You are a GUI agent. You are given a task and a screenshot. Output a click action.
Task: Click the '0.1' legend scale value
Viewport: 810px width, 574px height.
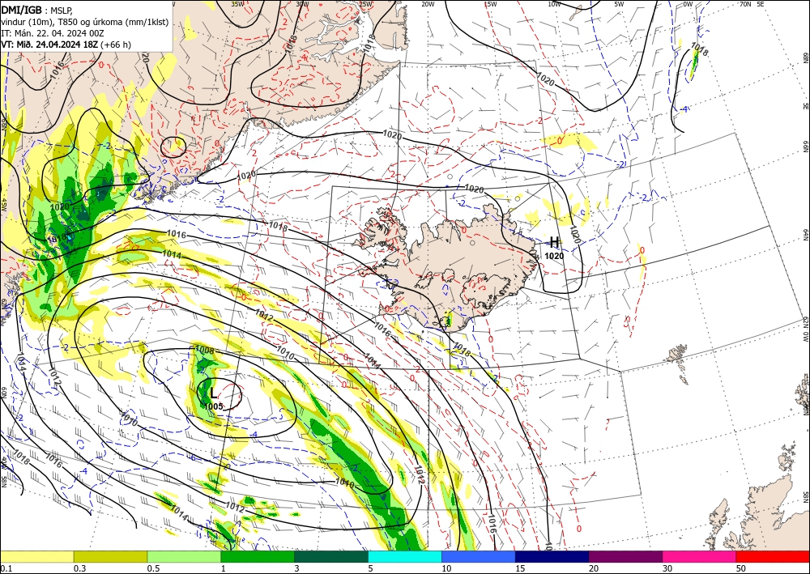click(x=6, y=568)
